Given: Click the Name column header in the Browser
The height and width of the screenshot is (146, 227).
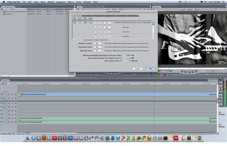Looking at the screenshot, I should pyautogui.click(x=14, y=9).
